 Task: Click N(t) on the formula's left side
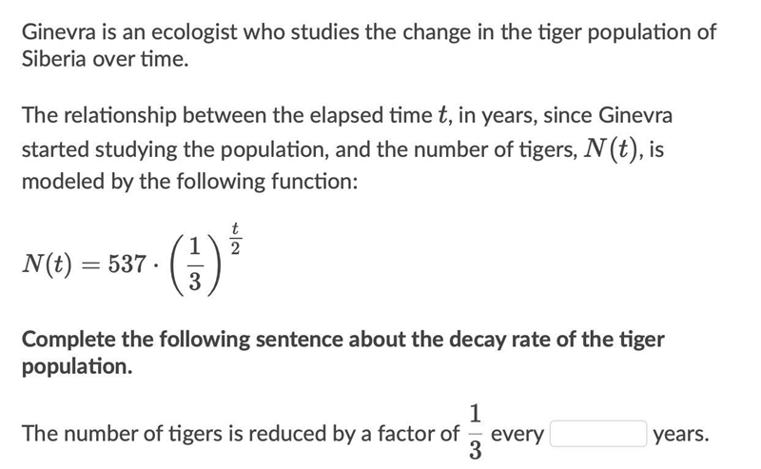tap(47, 264)
